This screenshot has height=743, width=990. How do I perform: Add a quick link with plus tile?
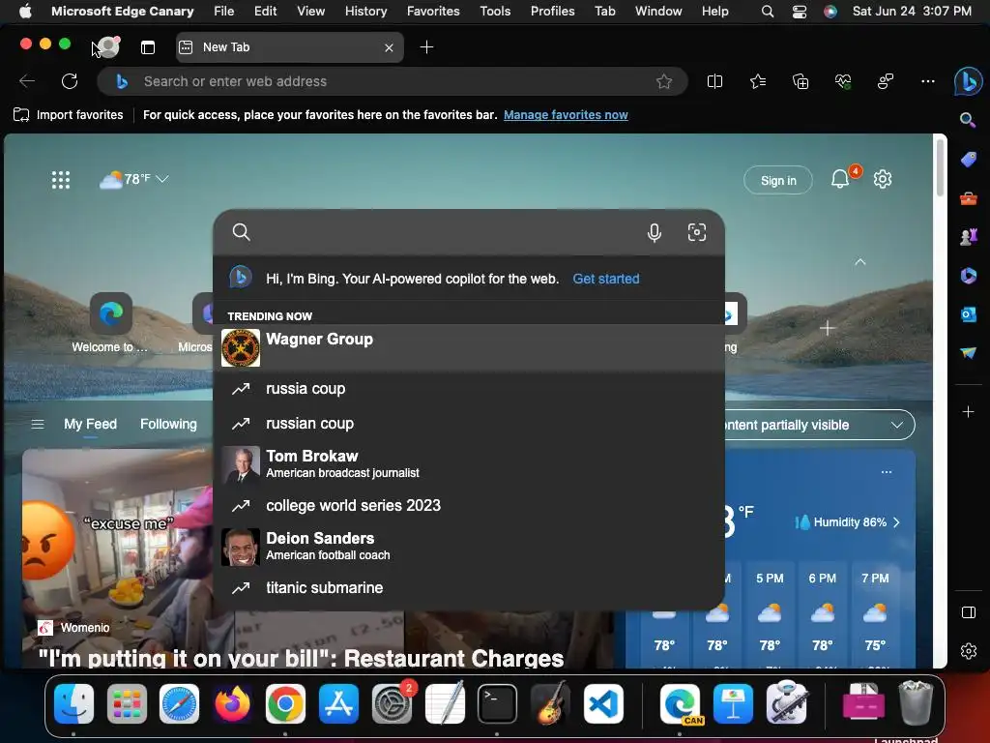(x=828, y=328)
